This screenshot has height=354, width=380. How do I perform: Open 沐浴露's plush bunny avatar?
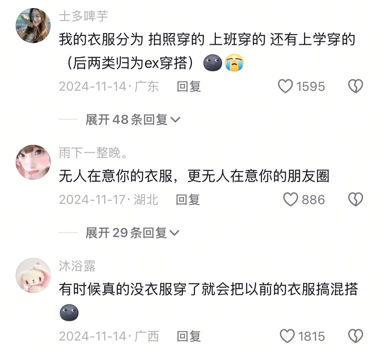(33, 275)
